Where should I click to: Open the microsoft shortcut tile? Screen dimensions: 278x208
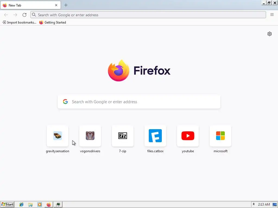click(220, 136)
